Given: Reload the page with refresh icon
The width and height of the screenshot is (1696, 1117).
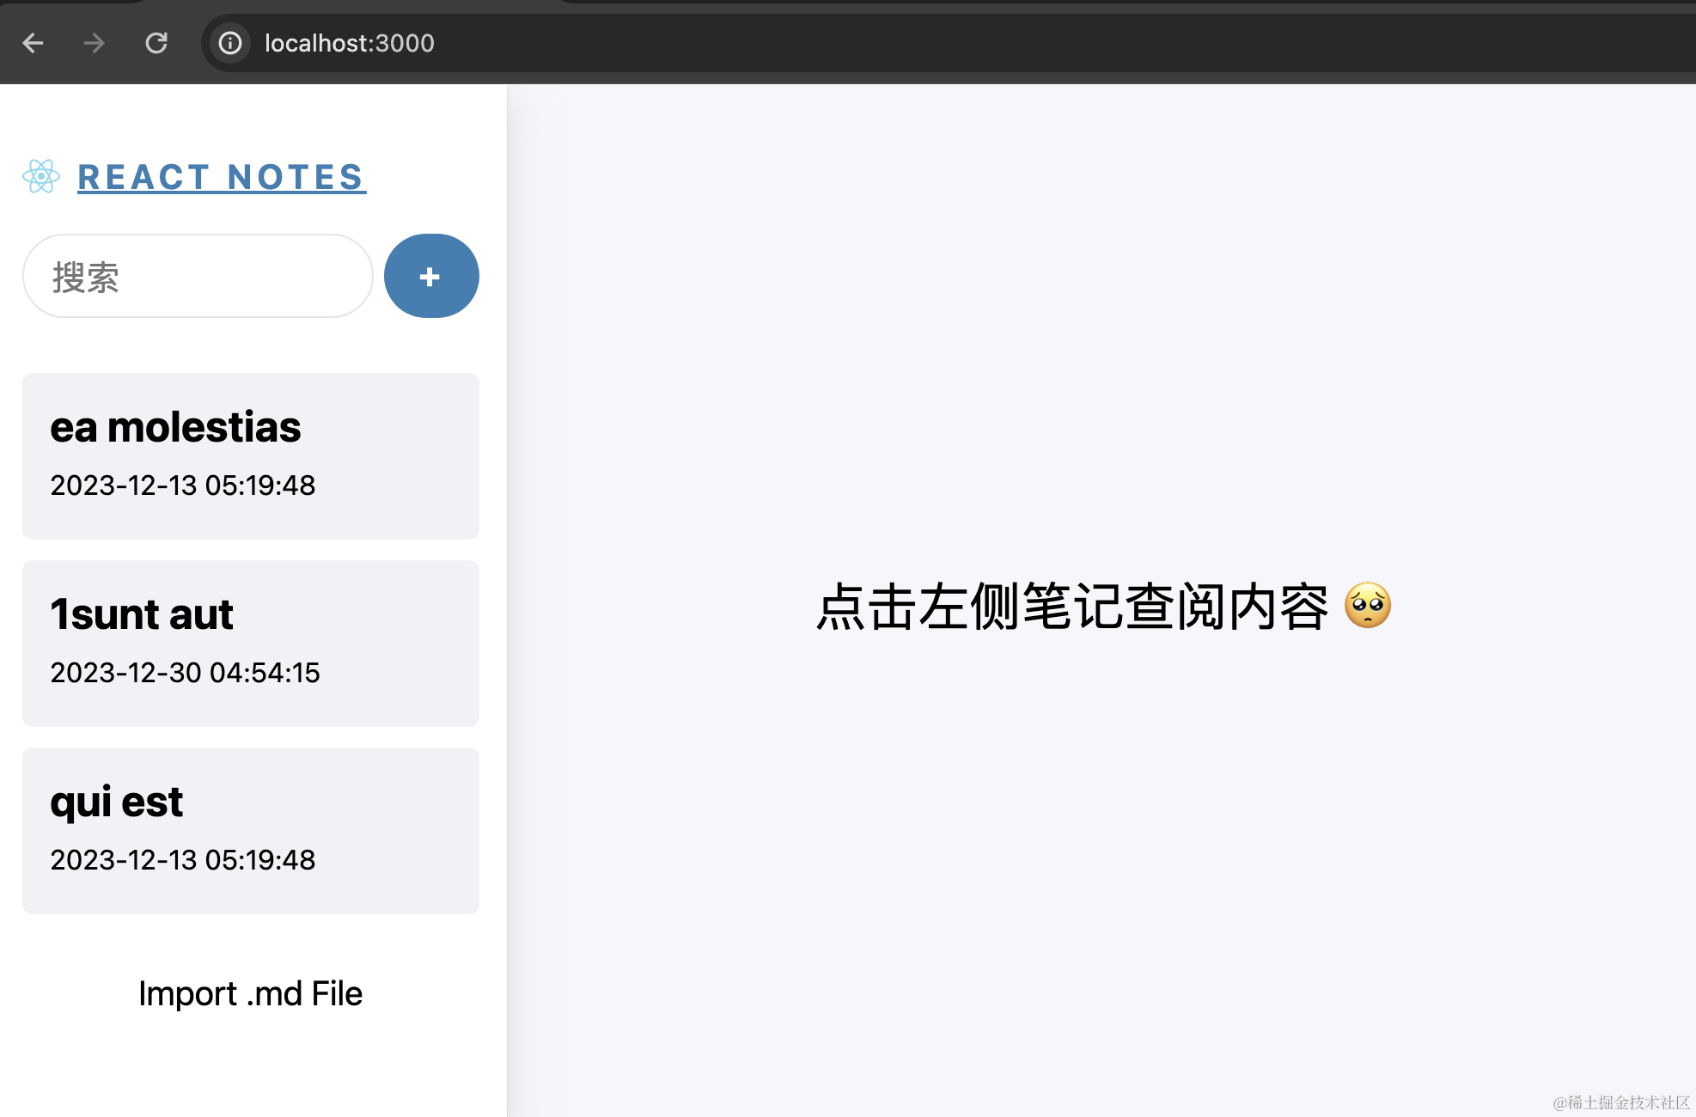Looking at the screenshot, I should point(156,43).
